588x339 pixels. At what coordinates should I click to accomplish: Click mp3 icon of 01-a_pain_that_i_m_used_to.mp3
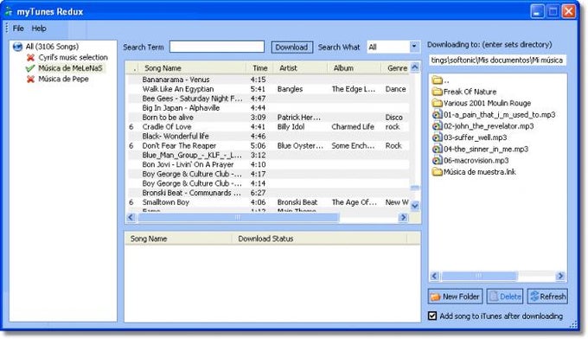(x=437, y=115)
